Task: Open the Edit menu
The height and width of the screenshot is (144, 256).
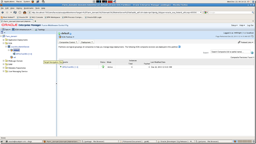Action: click(7, 8)
